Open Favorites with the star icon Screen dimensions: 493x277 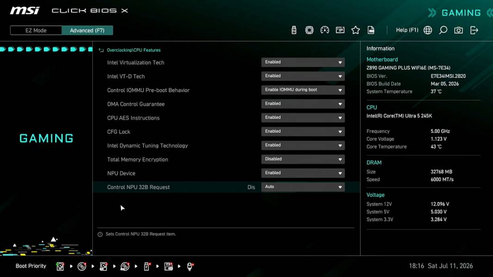click(x=355, y=30)
